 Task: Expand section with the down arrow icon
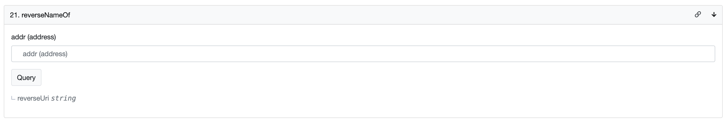[714, 15]
